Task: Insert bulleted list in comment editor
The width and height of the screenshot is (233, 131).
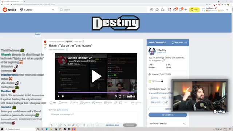Action: 88,125
